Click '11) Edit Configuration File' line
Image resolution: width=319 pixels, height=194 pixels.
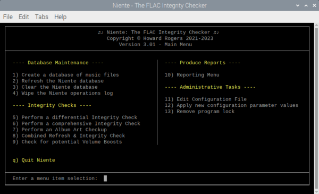(205, 99)
